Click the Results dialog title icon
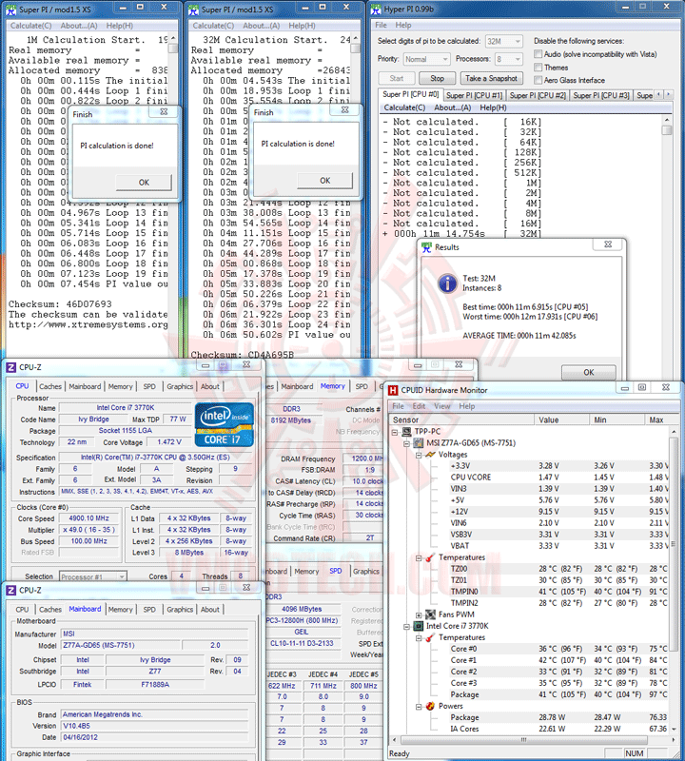The height and width of the screenshot is (761, 685). click(427, 247)
